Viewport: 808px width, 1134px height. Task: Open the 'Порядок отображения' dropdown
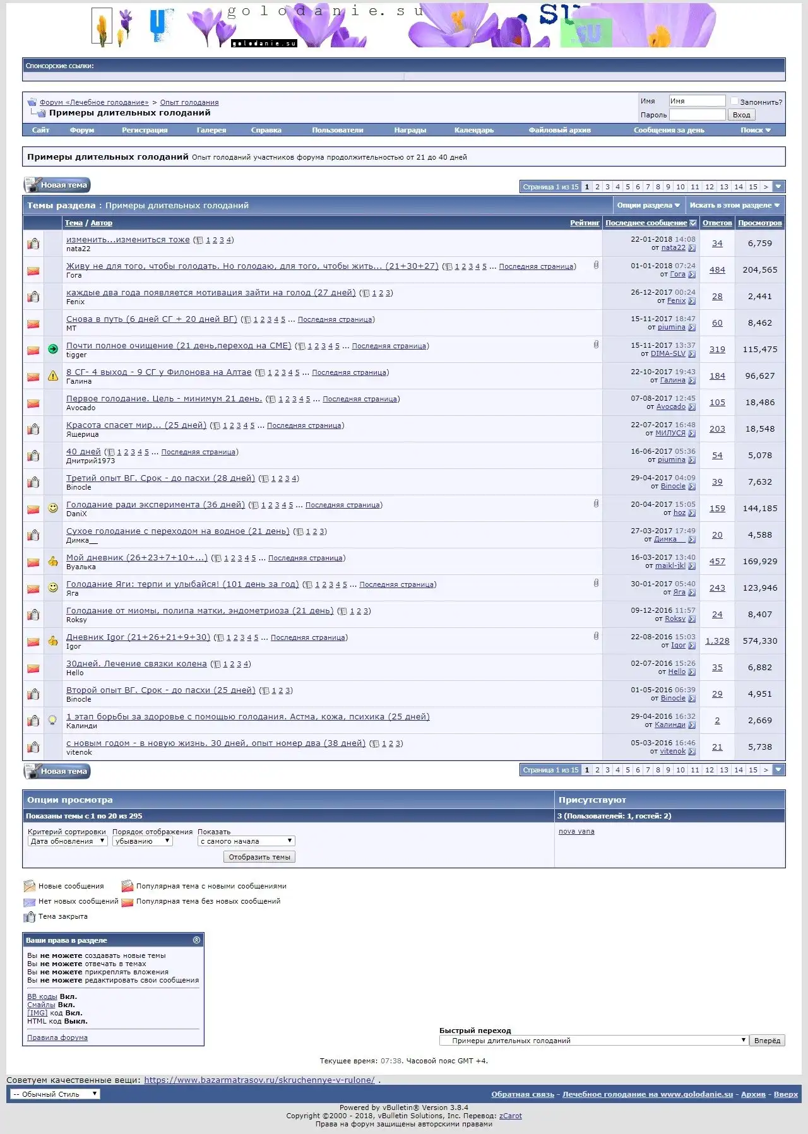tap(142, 841)
